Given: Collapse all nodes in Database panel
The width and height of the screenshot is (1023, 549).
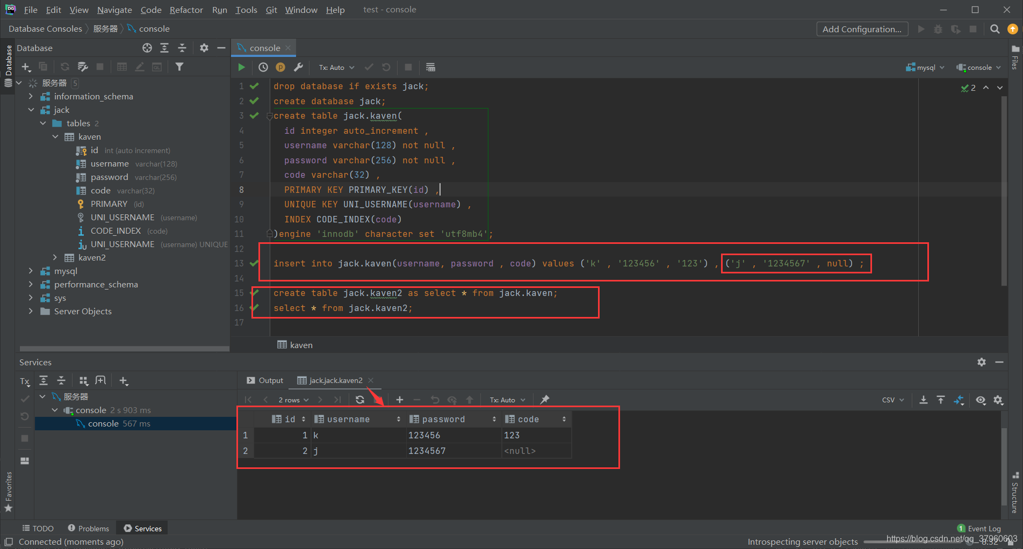Looking at the screenshot, I should [182, 48].
